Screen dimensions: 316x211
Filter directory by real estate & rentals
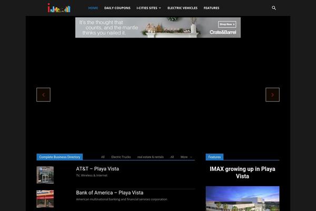[150, 157]
